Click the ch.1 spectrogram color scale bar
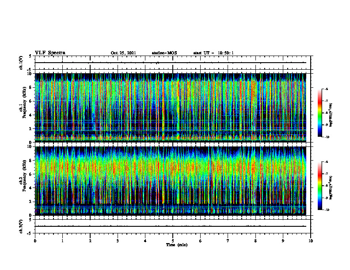Screen dimensions: 350x270 pos(320,113)
